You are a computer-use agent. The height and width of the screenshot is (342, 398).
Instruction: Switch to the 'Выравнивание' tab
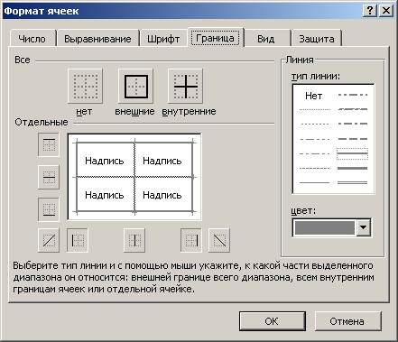tap(97, 39)
